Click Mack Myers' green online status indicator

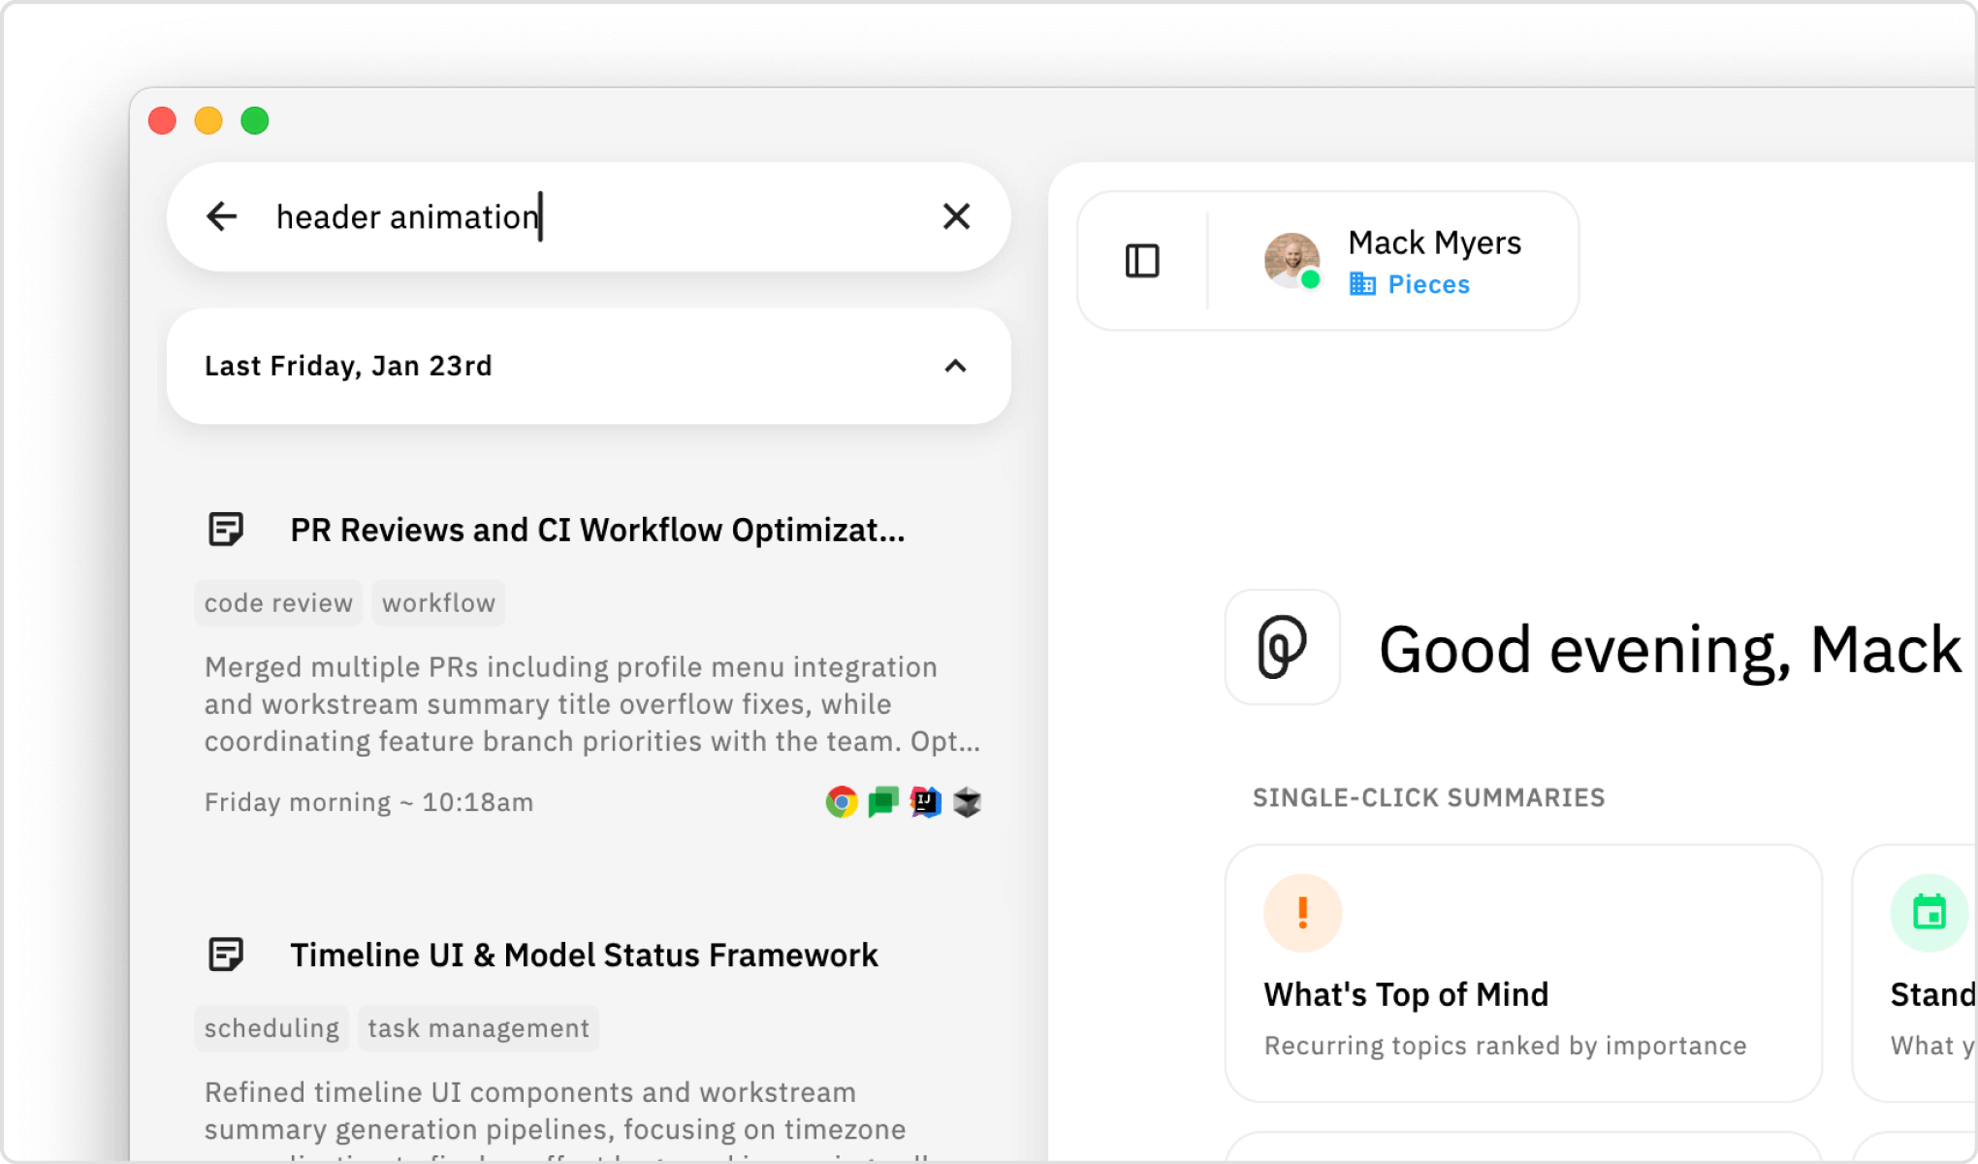[1312, 281]
